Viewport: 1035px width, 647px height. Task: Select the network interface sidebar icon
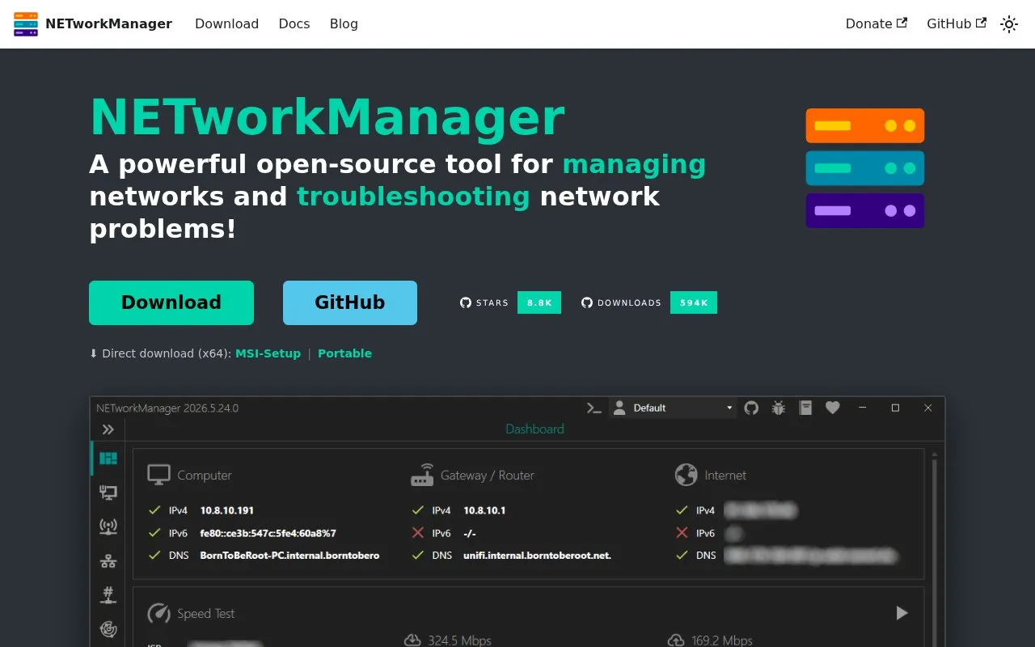[x=108, y=493]
